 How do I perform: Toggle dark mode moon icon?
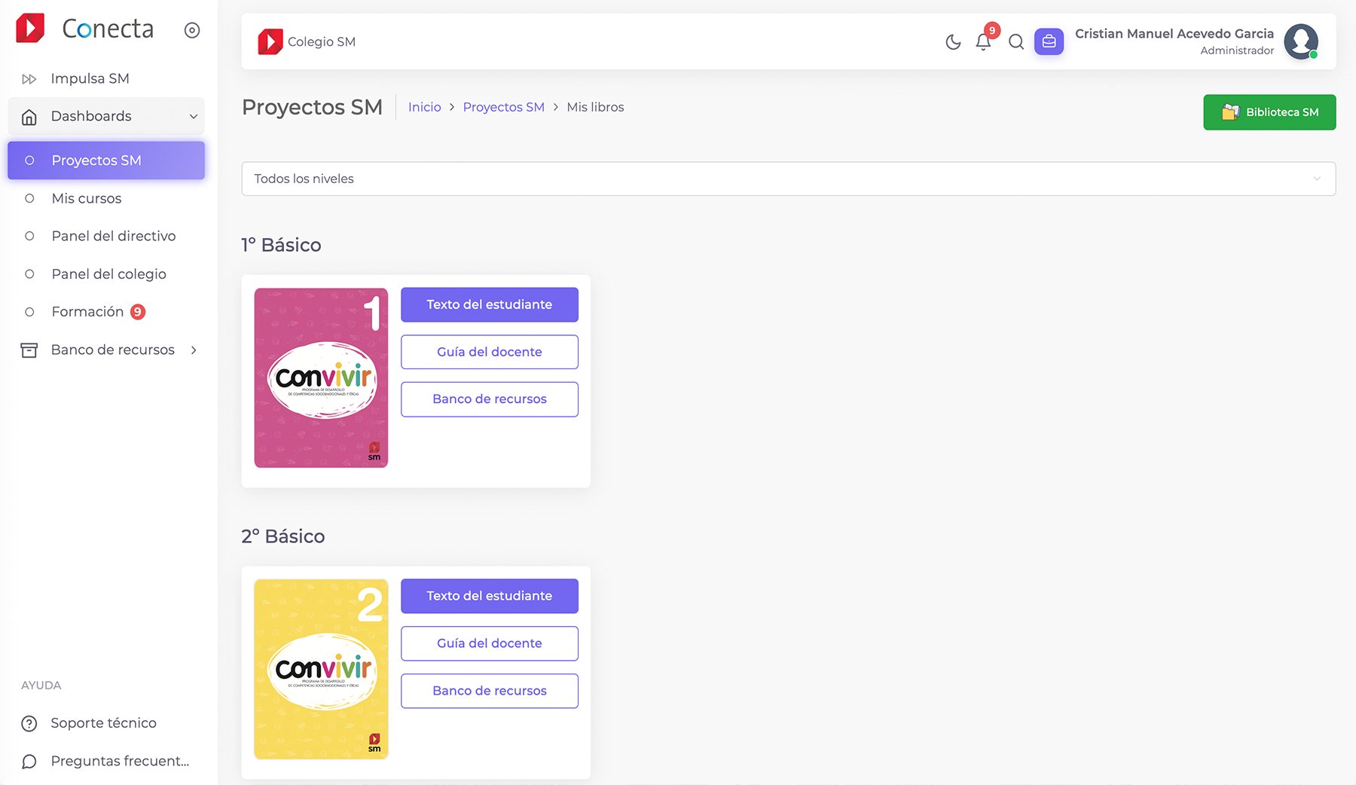coord(953,42)
